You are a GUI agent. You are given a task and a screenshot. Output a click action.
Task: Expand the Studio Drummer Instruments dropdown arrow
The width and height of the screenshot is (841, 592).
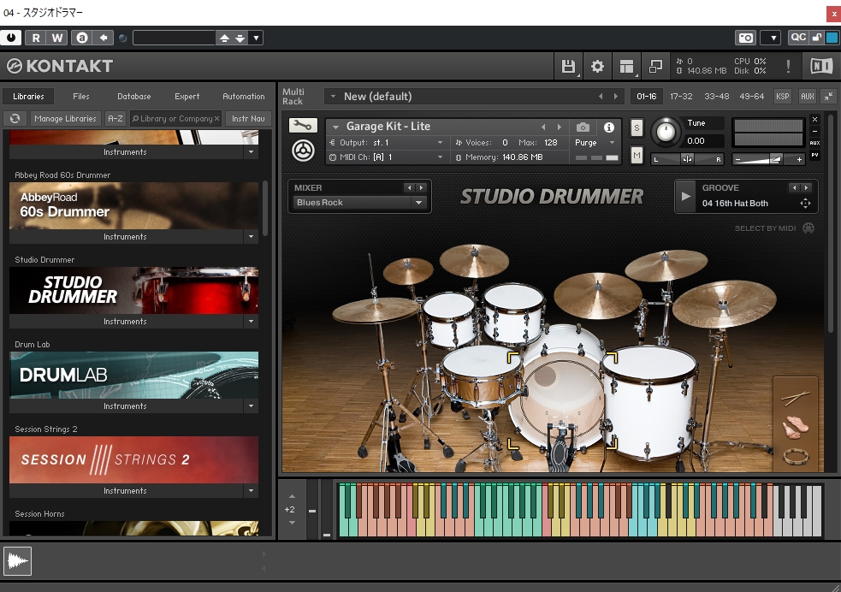click(x=251, y=322)
